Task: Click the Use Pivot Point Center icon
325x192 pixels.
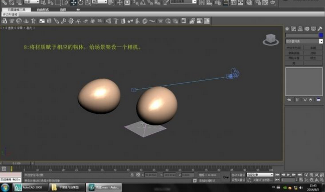Action: 111,3
